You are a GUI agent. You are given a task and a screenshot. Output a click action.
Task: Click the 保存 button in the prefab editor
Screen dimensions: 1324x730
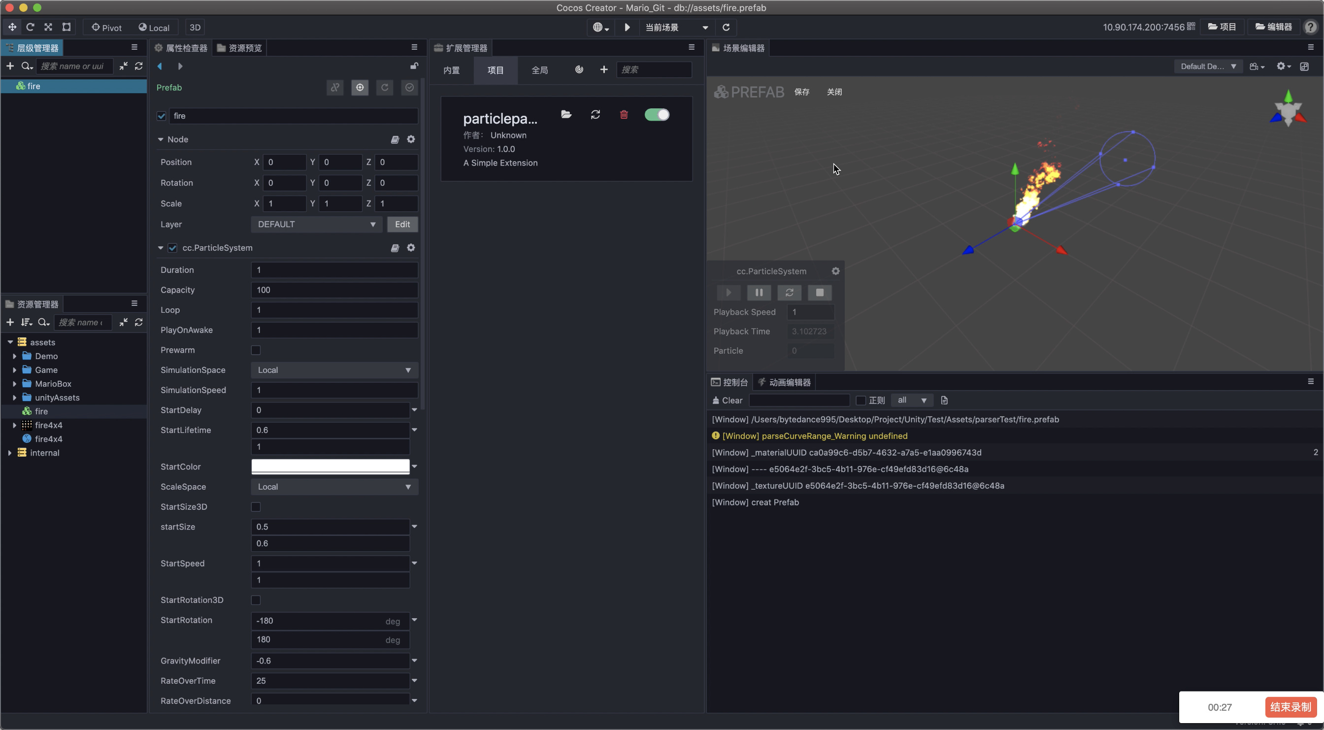[801, 92]
